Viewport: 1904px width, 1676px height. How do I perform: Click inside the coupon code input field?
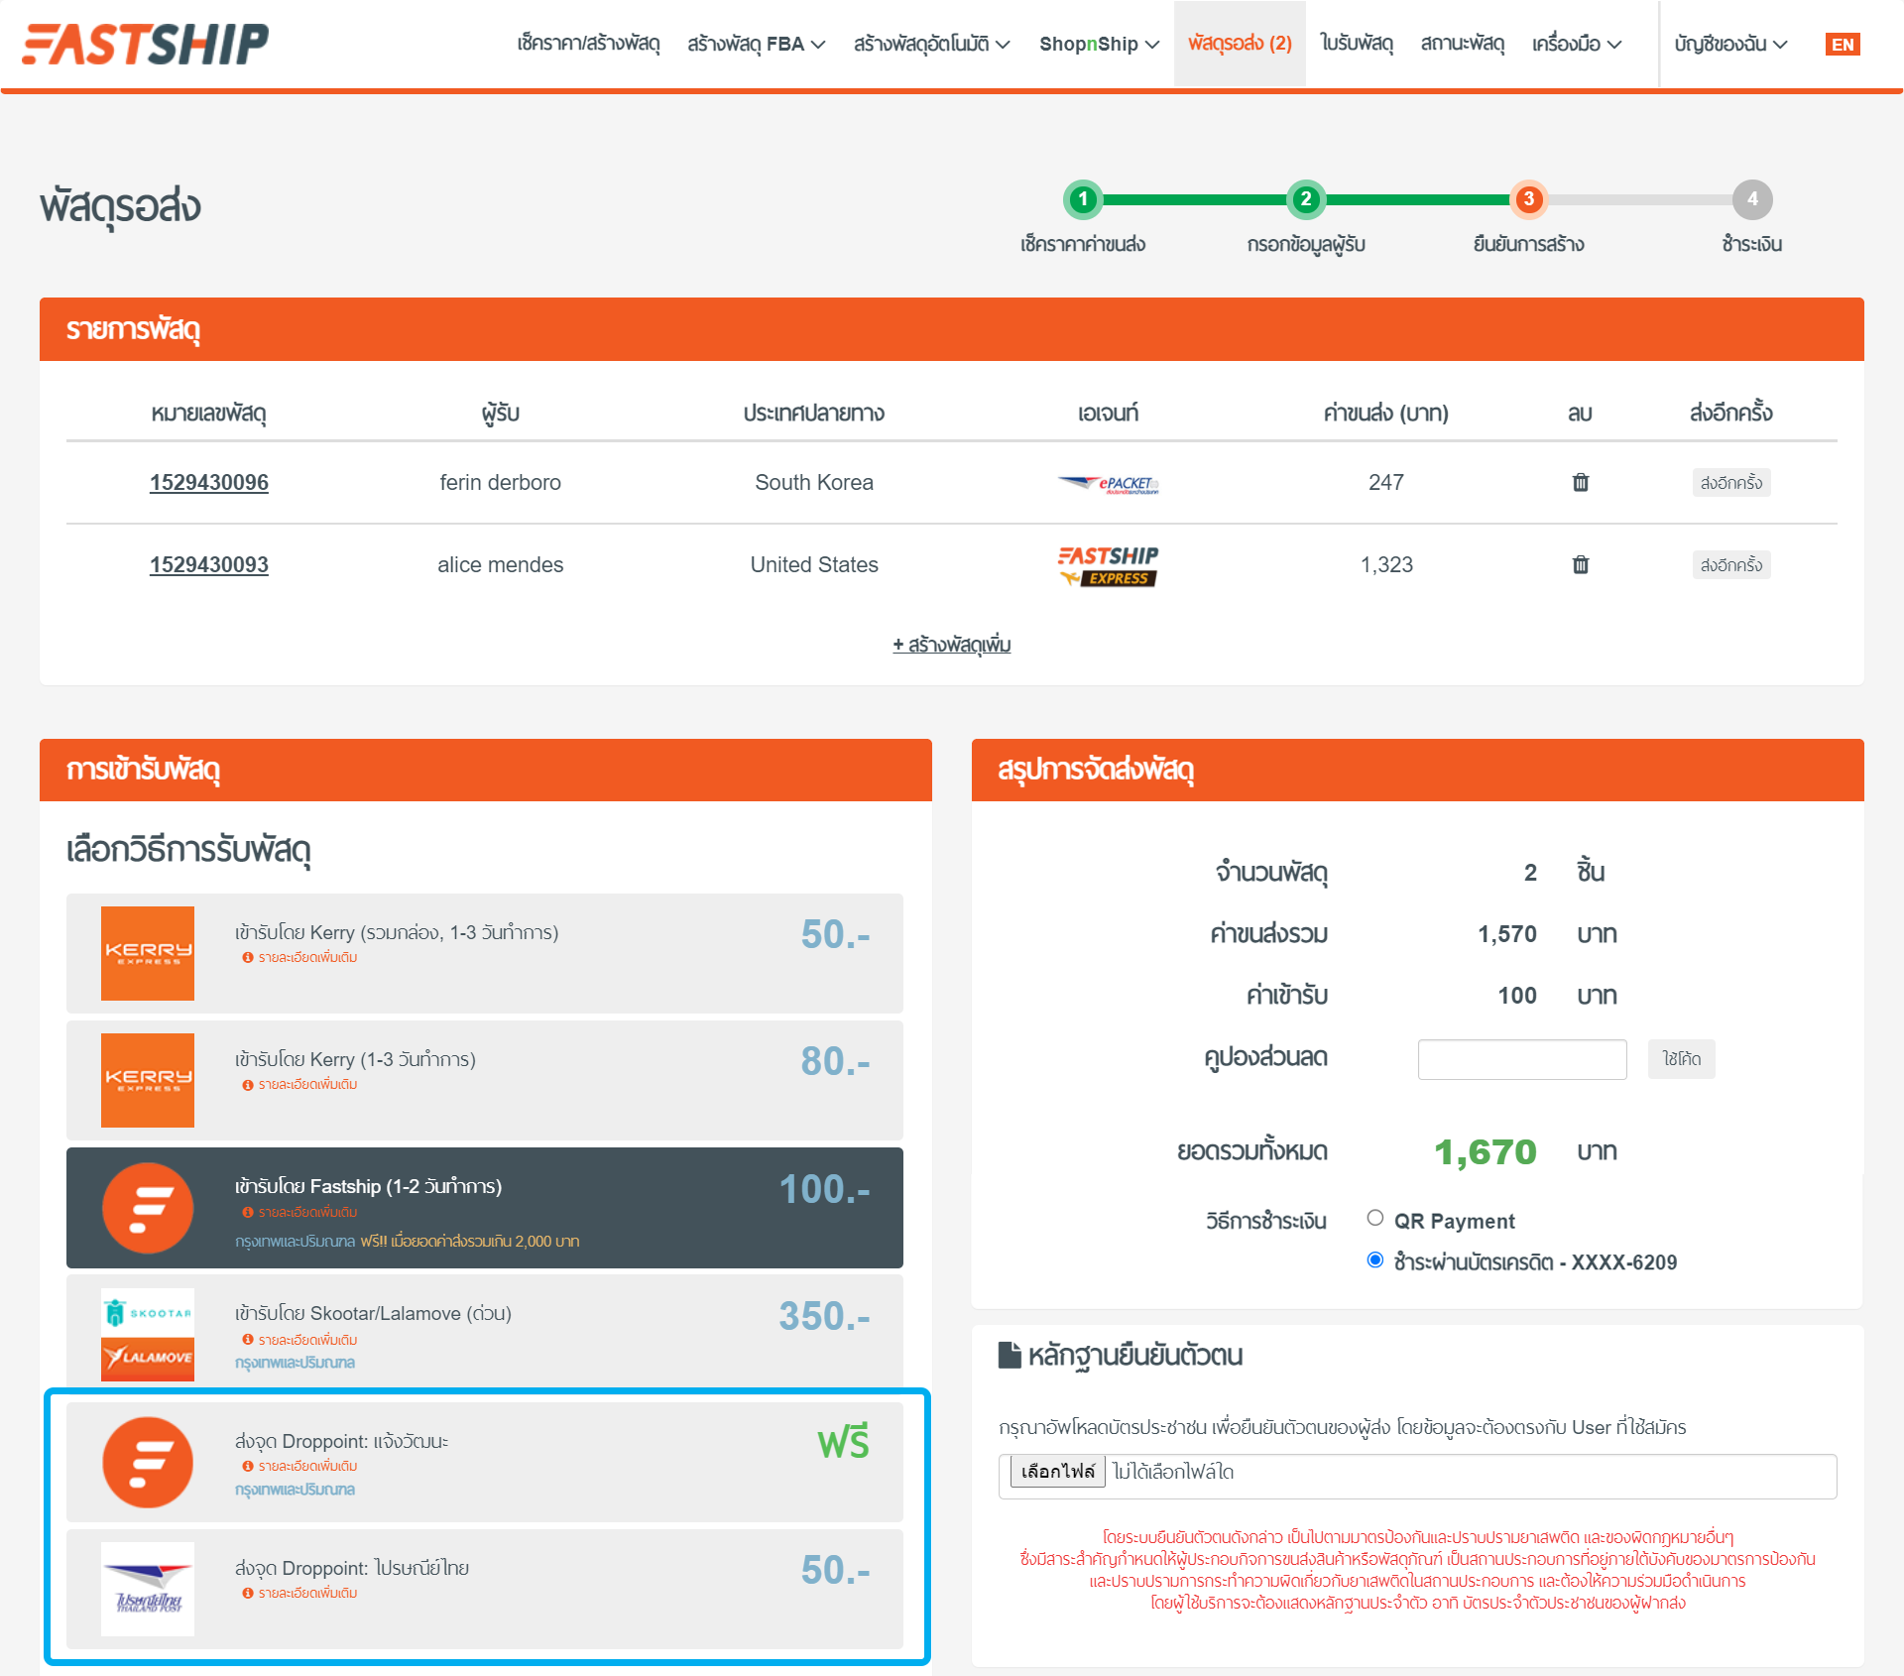point(1522,1059)
